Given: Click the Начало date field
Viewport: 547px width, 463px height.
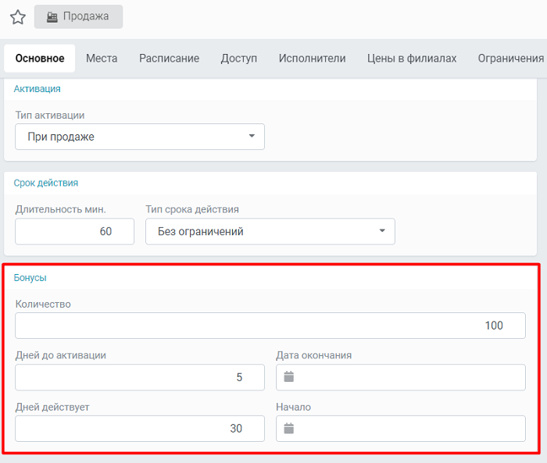Looking at the screenshot, I should coord(400,429).
